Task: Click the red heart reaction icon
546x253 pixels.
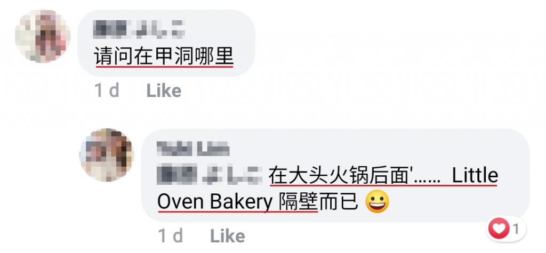Action: 499,228
